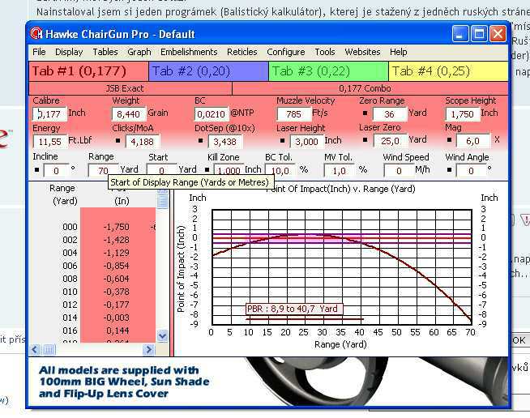Open the Graph menu
The image size is (530, 418).
click(139, 52)
